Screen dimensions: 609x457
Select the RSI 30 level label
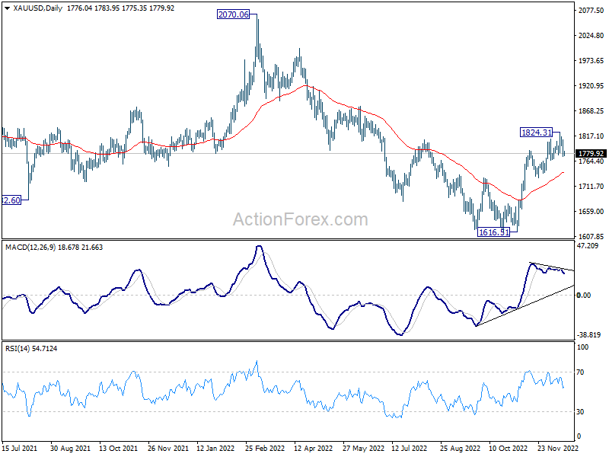pos(580,411)
